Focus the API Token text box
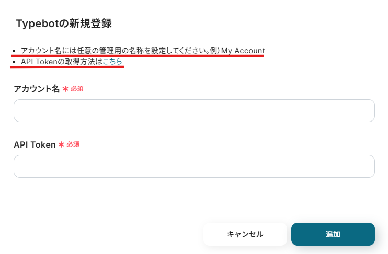The image size is (388, 254). click(194, 166)
